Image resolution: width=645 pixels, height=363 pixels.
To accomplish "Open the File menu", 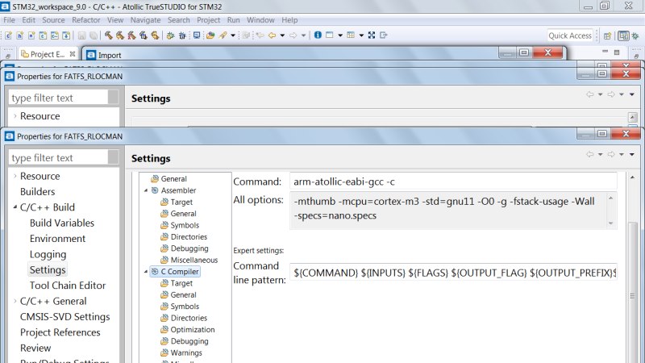I will click(x=9, y=19).
